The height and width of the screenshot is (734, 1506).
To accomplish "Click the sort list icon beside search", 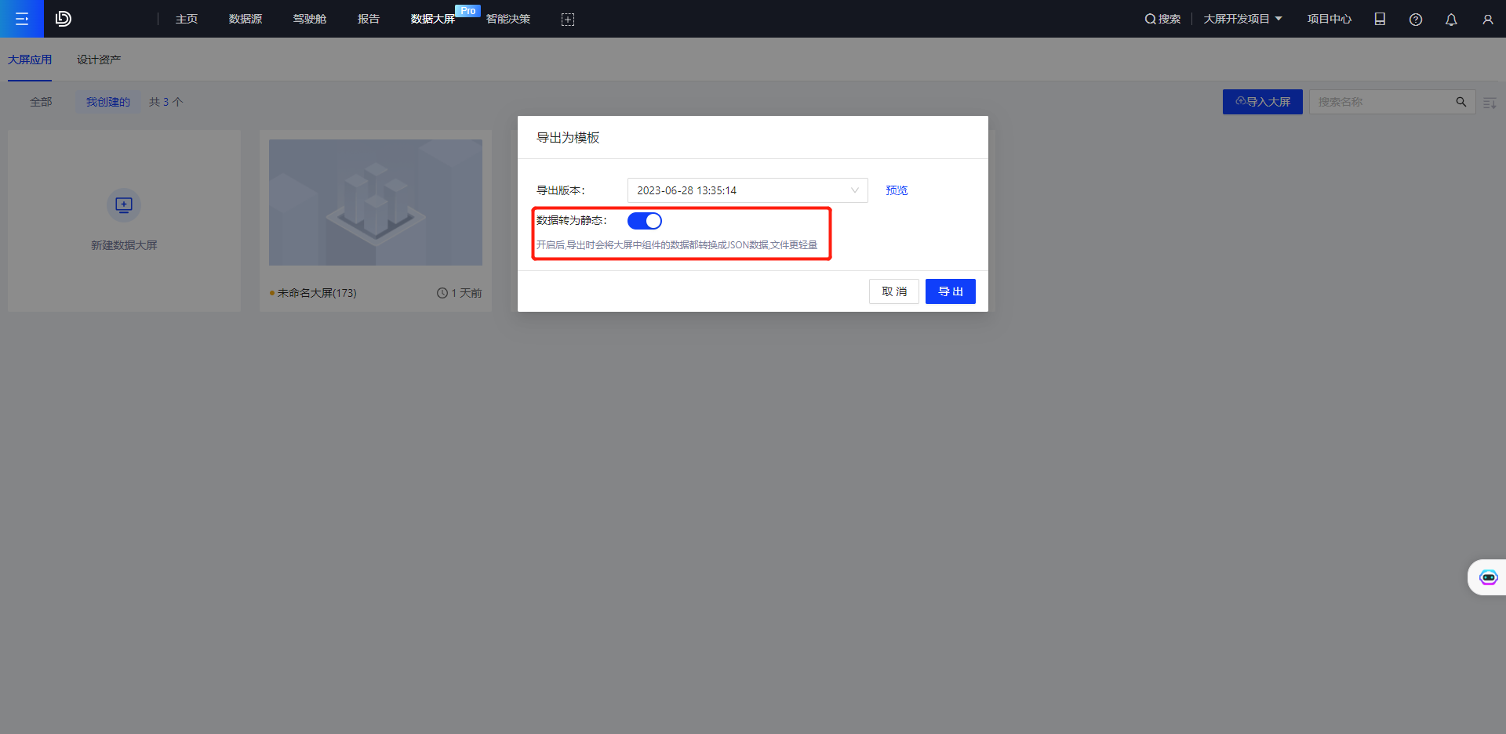I will pyautogui.click(x=1490, y=103).
